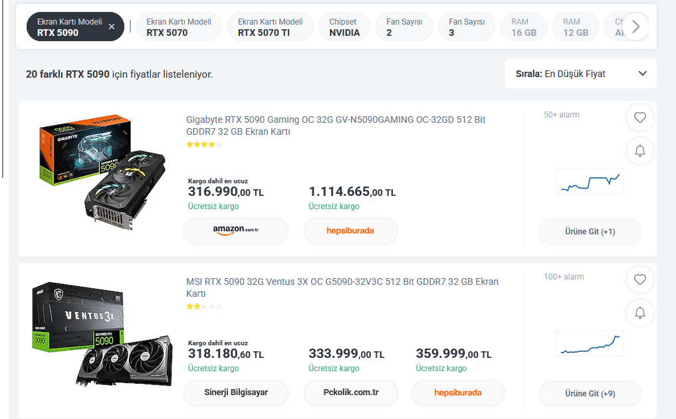Image resolution: width=676 pixels, height=419 pixels.
Task: Open the MSI Ventus 3X price history chart
Action: tap(590, 343)
